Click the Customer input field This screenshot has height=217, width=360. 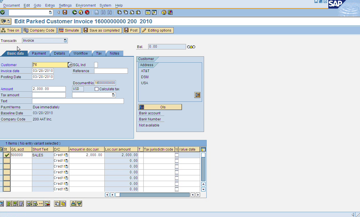tap(50, 65)
